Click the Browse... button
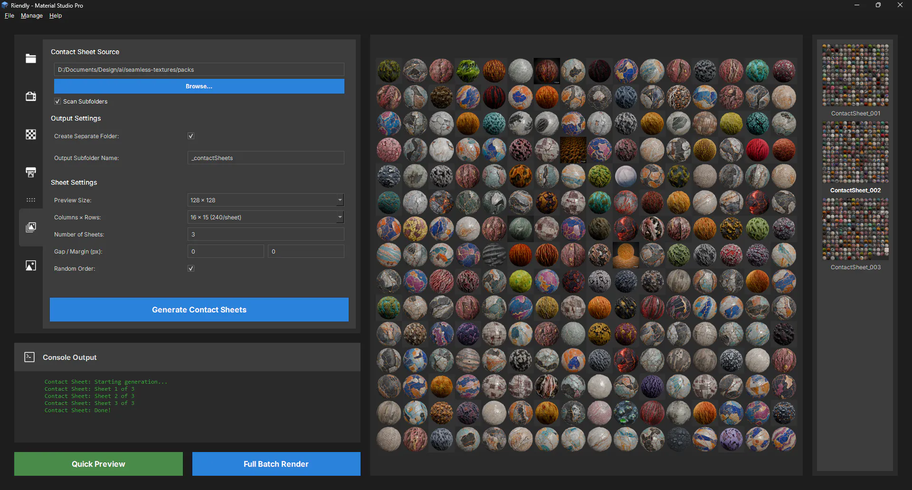This screenshot has height=490, width=912. coord(199,86)
